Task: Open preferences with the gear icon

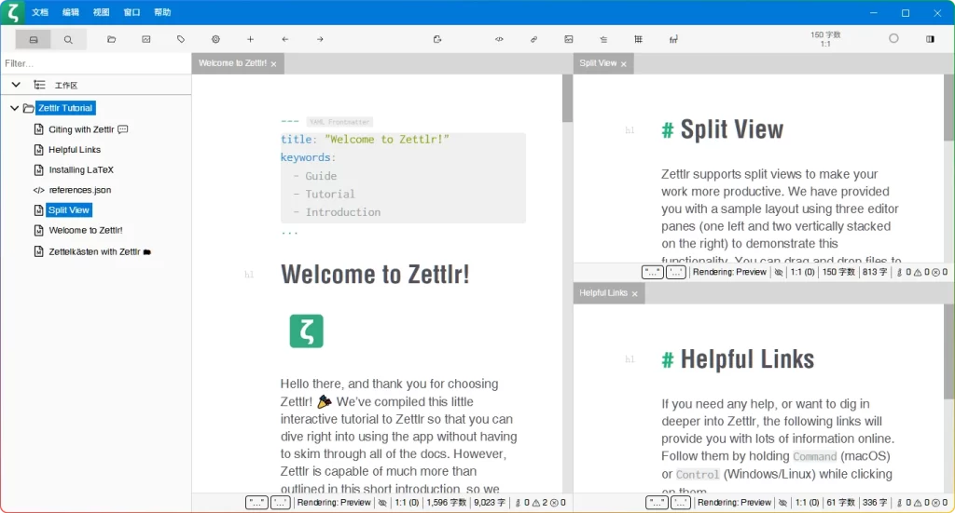Action: pos(215,39)
